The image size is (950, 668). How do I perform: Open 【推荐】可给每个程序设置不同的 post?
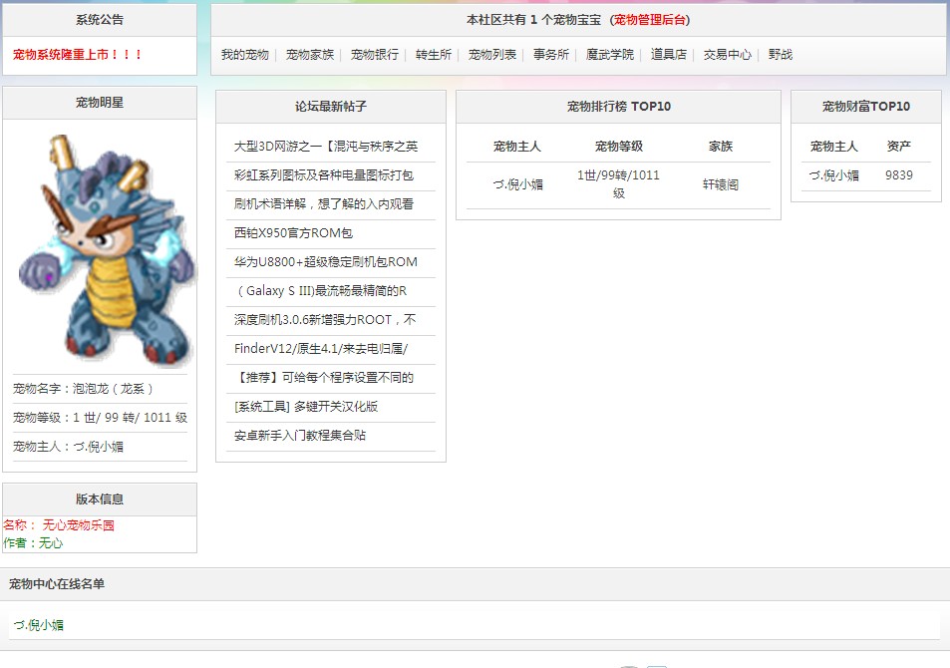pos(324,378)
